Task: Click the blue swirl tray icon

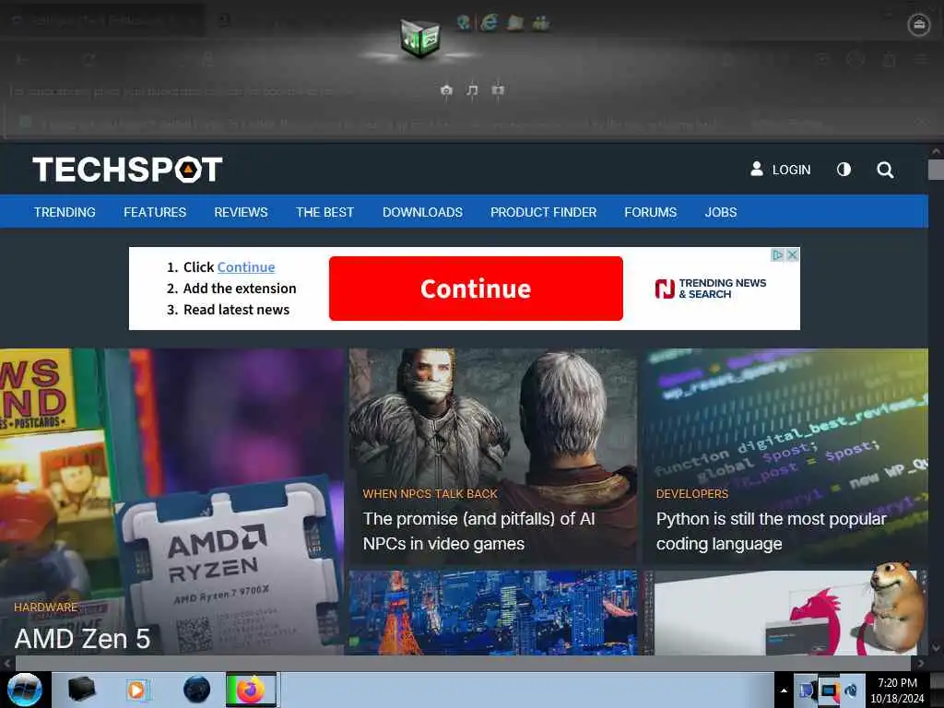Action: (x=851, y=690)
